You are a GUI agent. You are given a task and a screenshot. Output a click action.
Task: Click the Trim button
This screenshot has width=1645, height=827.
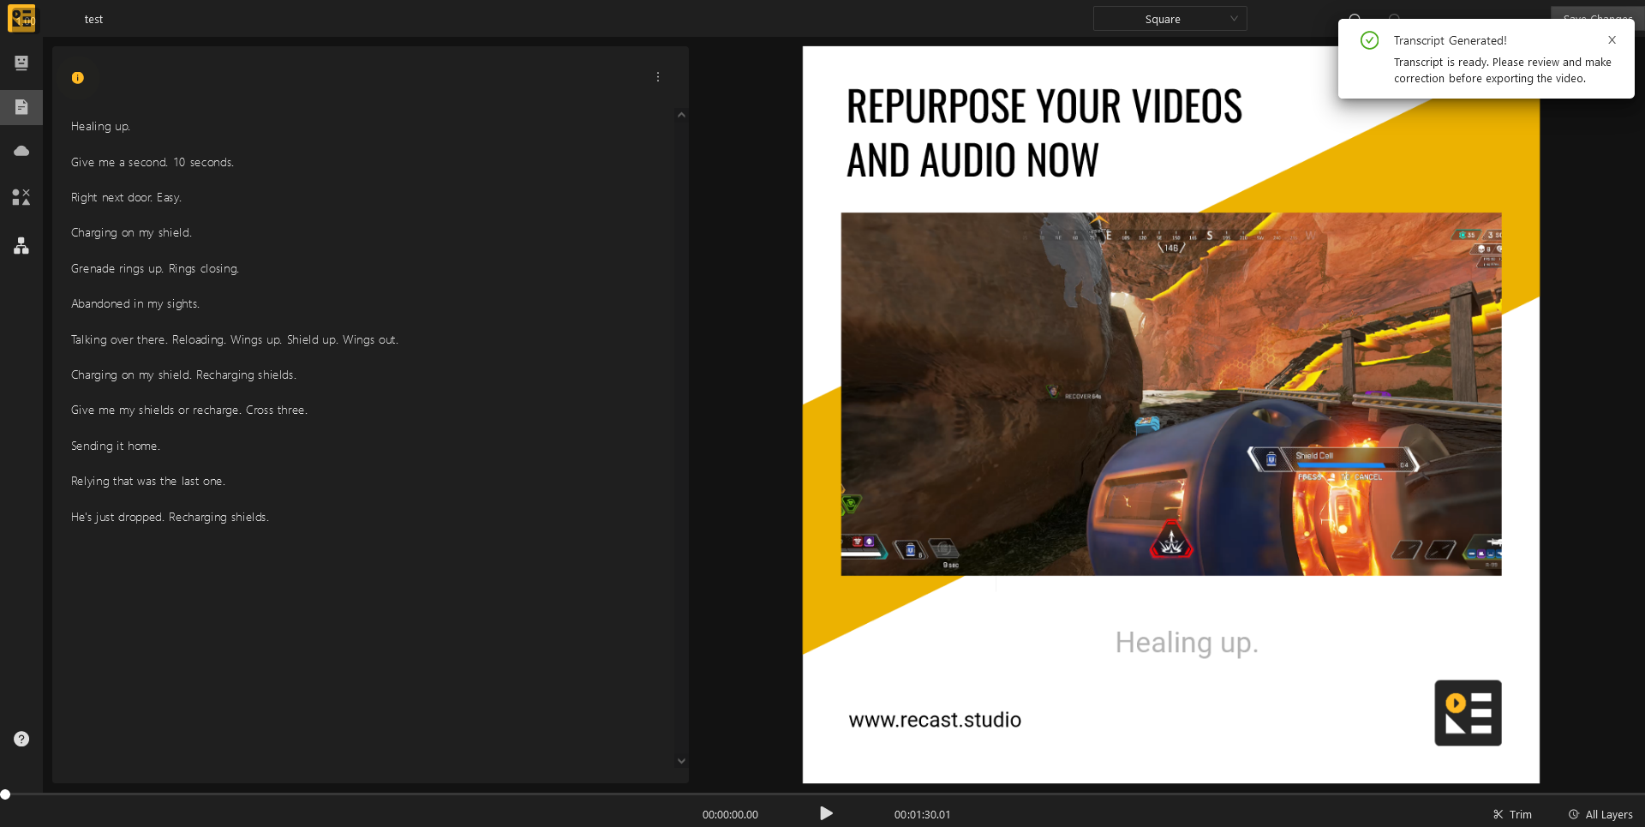1512,814
